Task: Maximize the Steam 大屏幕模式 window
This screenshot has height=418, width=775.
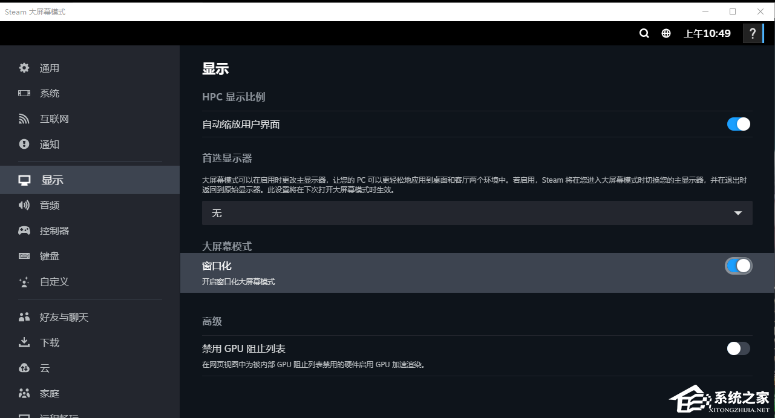Action: click(x=733, y=11)
